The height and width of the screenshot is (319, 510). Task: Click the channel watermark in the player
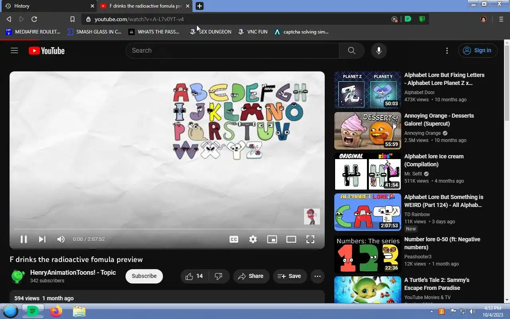312,217
